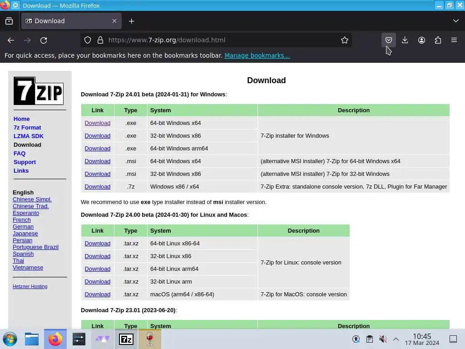Download tar.xz for 64-bit Linux arm64

pos(98,269)
